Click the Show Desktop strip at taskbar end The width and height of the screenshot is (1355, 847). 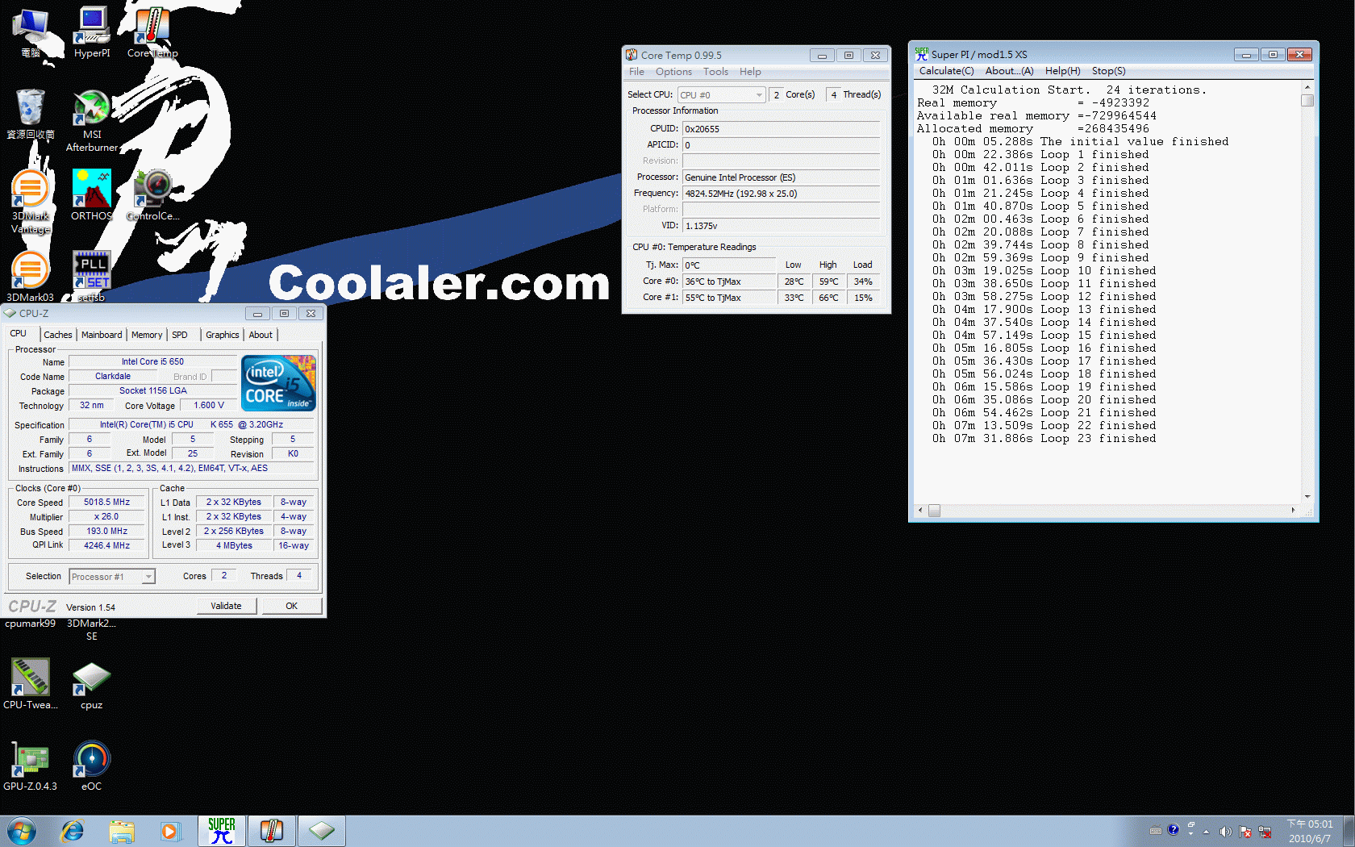tap(1349, 831)
